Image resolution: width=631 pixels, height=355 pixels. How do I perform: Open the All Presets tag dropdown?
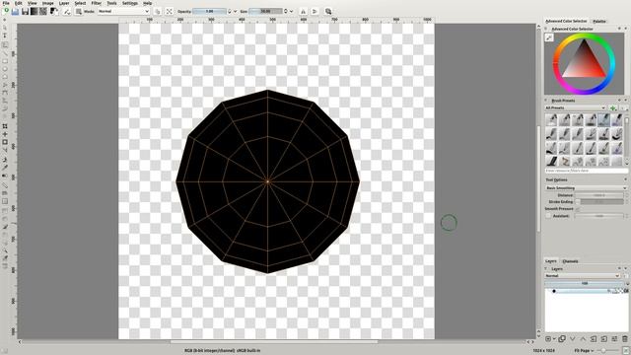[x=575, y=107]
